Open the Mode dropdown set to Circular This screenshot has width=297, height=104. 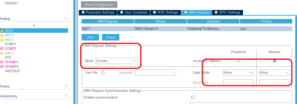[117, 61]
